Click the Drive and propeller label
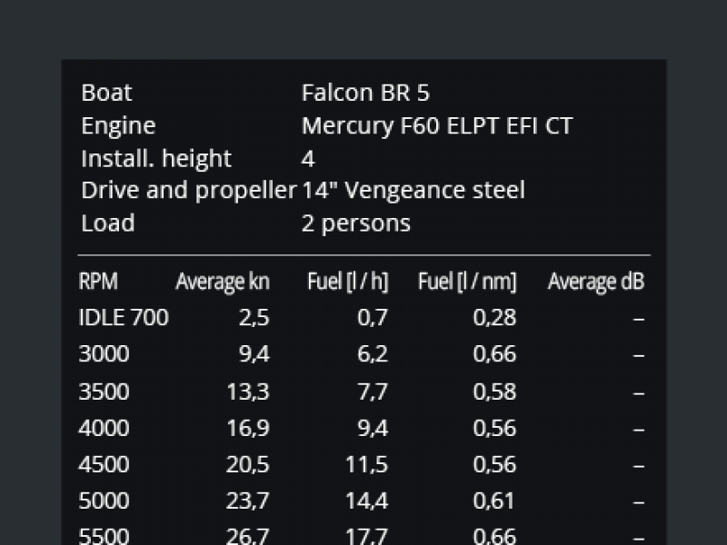Image resolution: width=727 pixels, height=545 pixels. point(189,191)
